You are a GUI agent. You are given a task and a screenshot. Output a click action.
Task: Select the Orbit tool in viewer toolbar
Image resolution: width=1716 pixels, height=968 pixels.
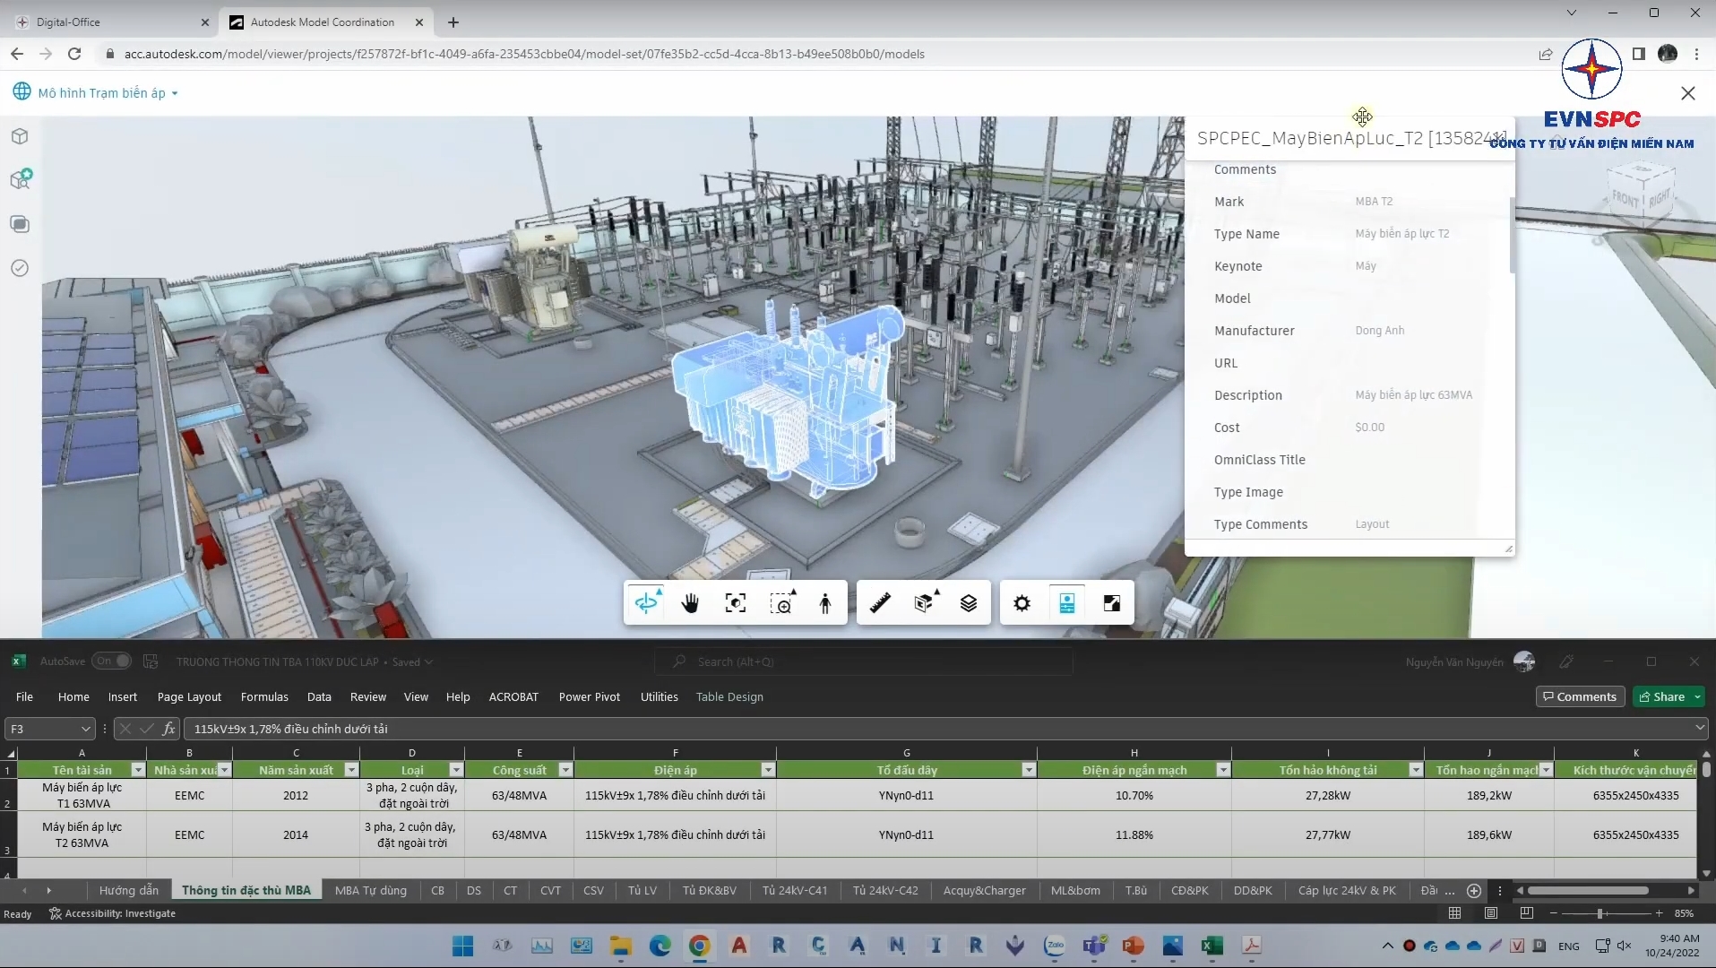(x=646, y=603)
